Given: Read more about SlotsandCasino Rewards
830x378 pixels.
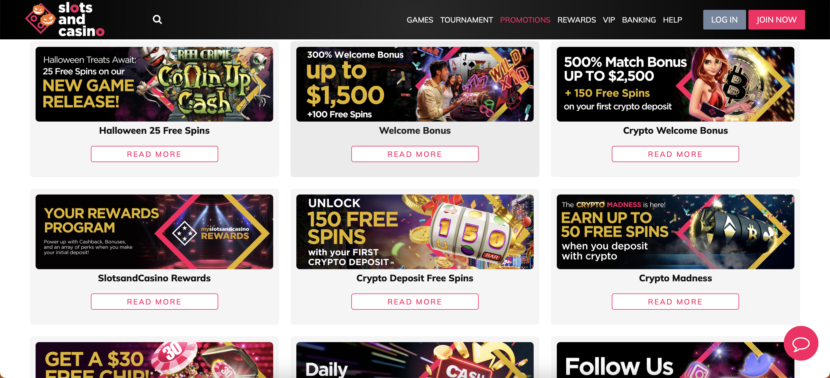Looking at the screenshot, I should (x=154, y=302).
